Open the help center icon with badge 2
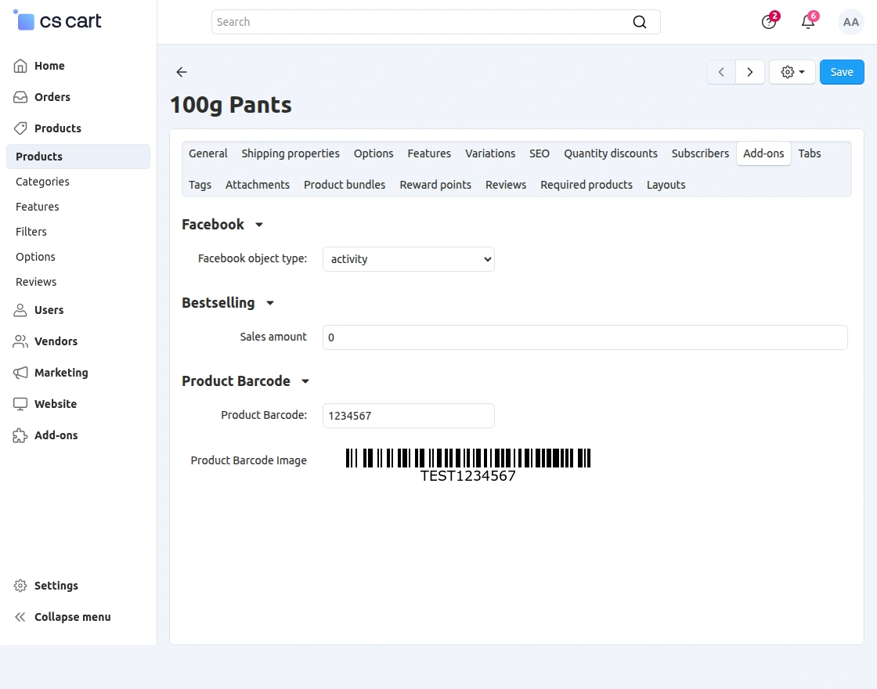This screenshot has width=877, height=689. [769, 22]
